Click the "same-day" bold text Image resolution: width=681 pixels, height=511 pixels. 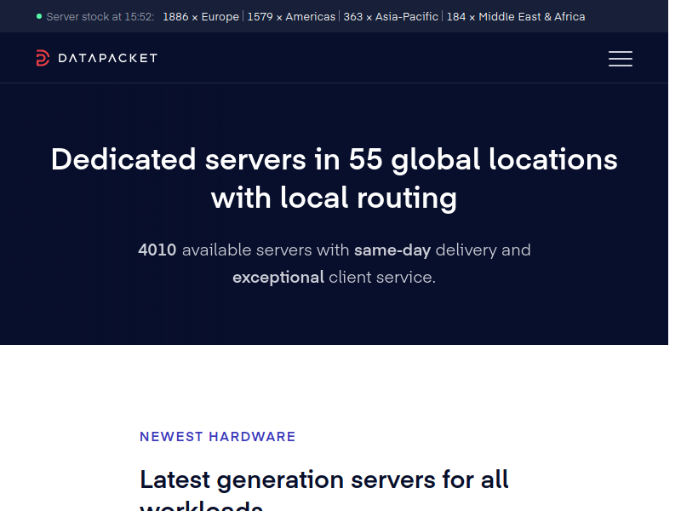click(x=392, y=250)
